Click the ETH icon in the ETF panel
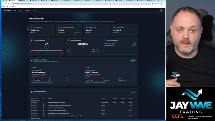Image resolution: width=215 pixels, height=121 pixels. [86, 68]
